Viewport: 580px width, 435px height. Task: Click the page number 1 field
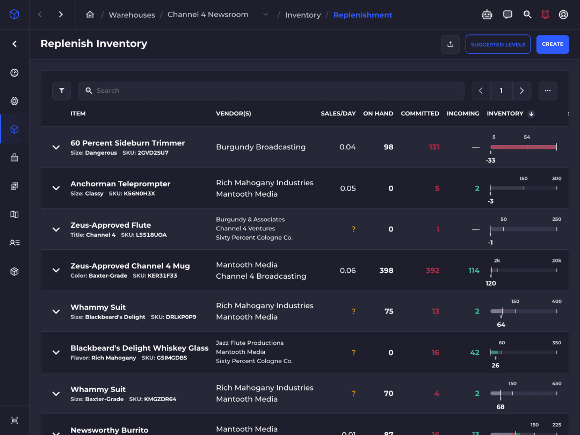pos(501,91)
